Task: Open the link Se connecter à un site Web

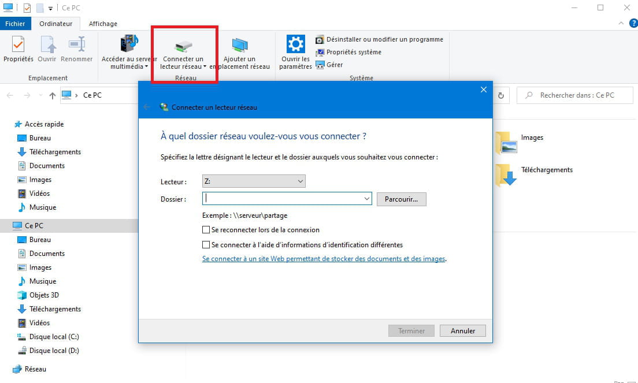Action: tap(324, 259)
